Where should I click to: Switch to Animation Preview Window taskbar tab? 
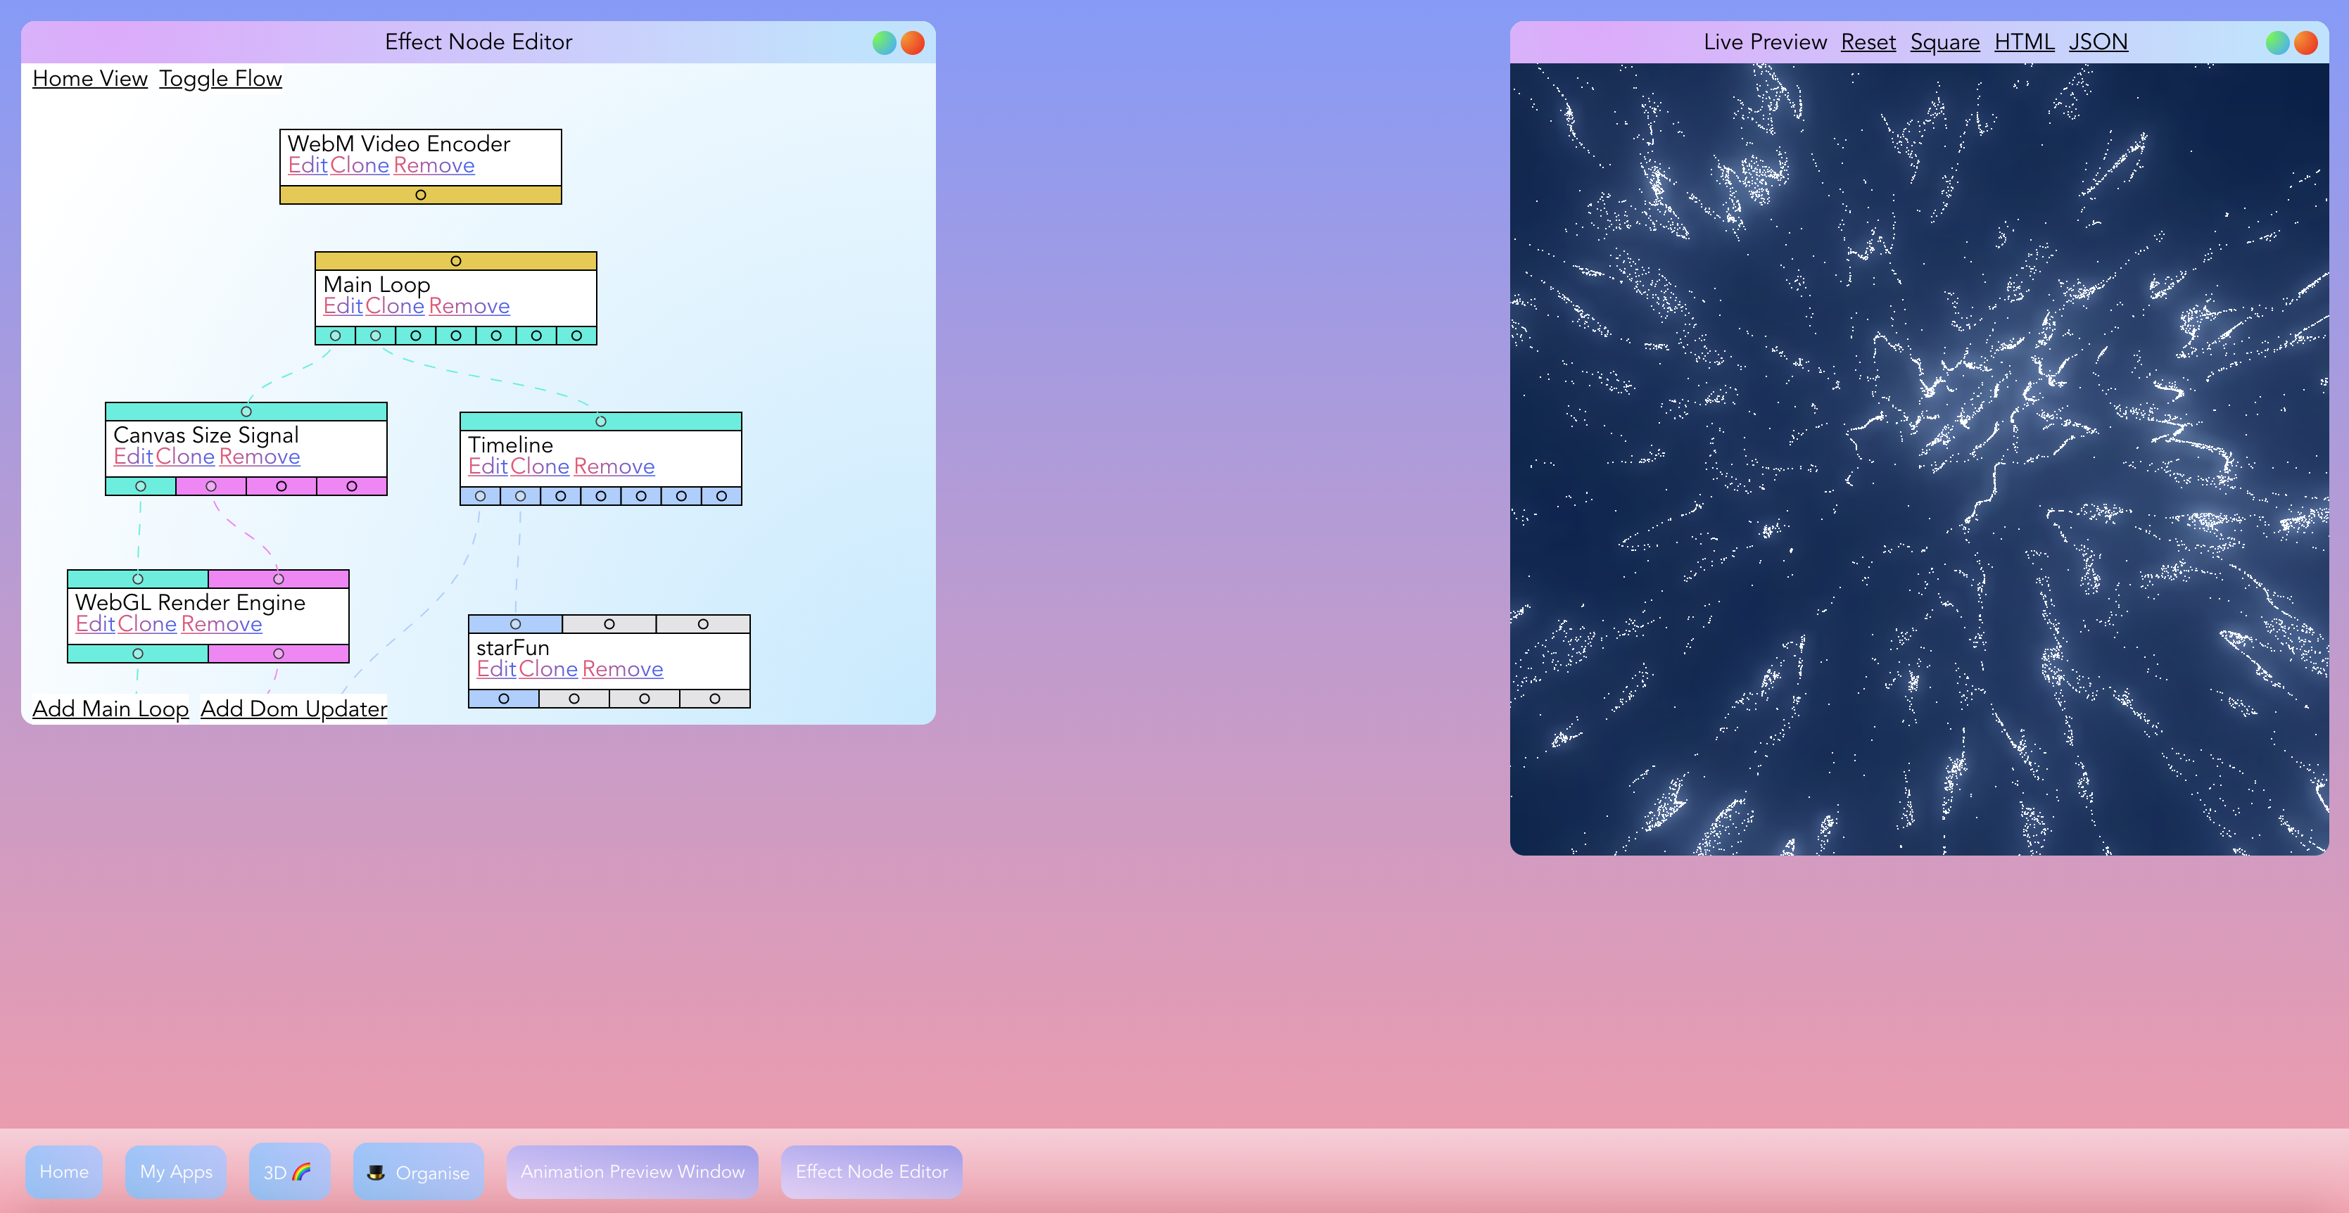click(632, 1172)
